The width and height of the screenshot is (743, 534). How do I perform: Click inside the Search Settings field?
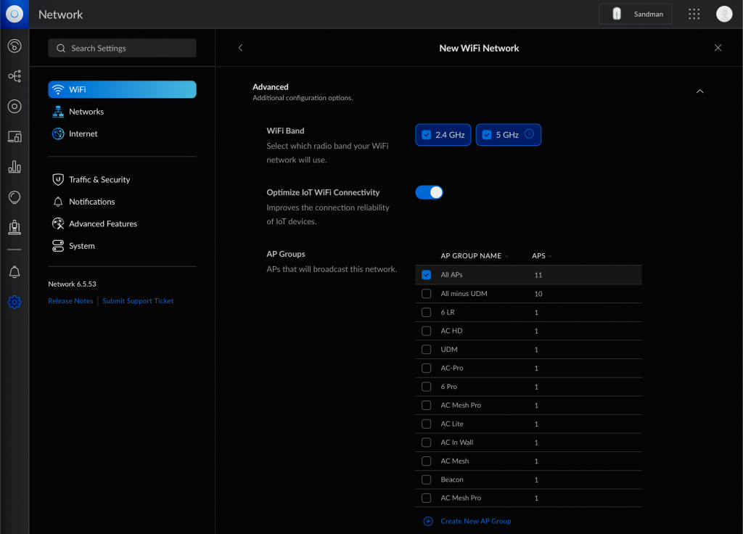pos(122,47)
